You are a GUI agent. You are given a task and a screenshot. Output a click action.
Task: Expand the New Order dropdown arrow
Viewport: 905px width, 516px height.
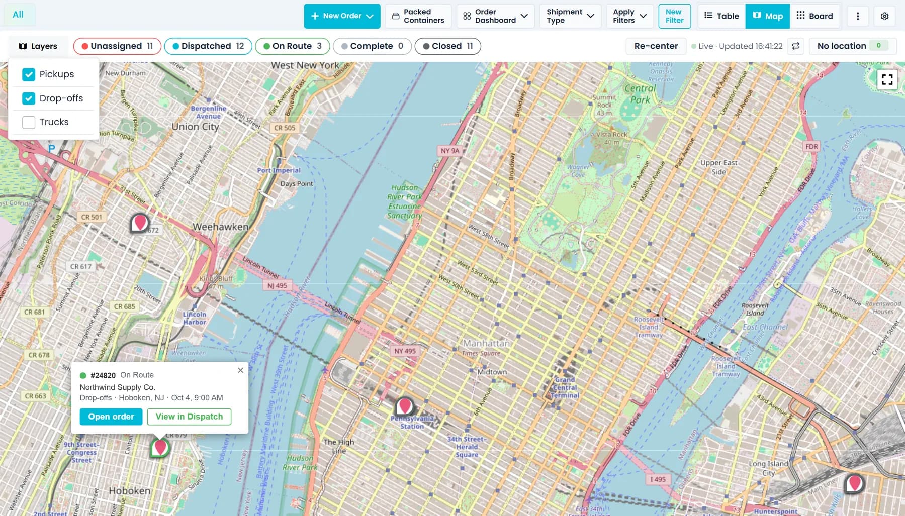coord(370,16)
